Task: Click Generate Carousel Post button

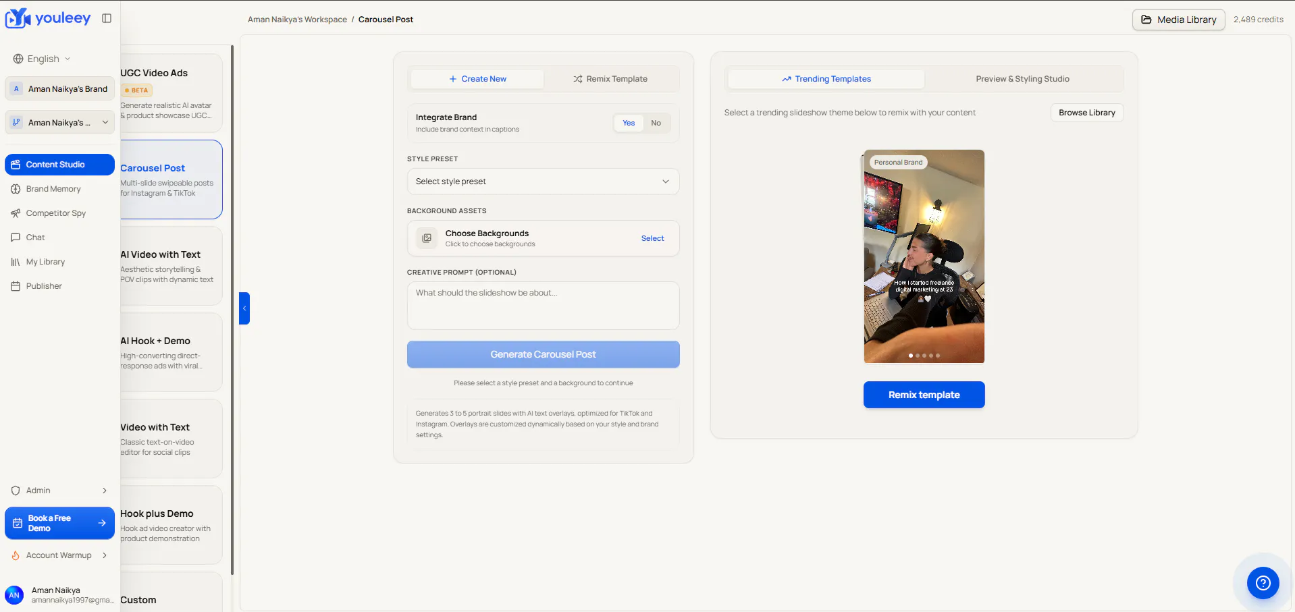Action: pyautogui.click(x=544, y=354)
